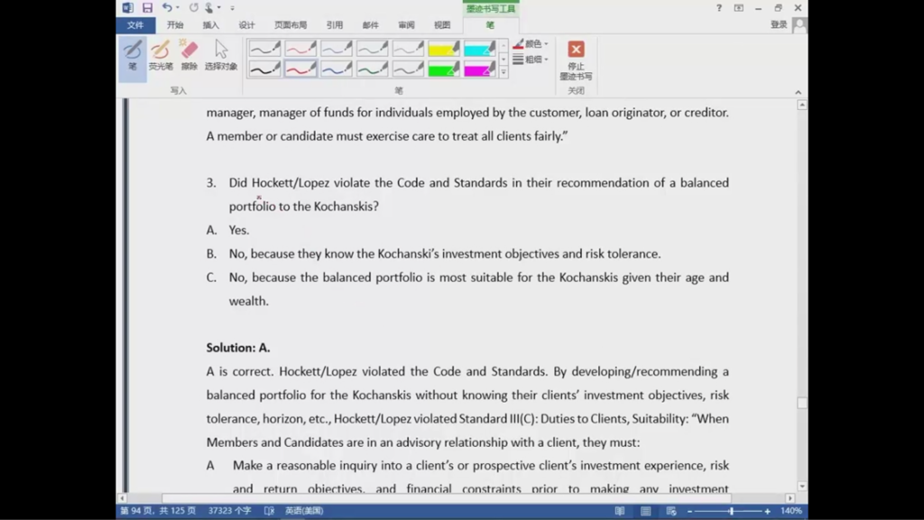Stop inking with 停止墨迹书写 button
This screenshot has height=520, width=924.
[576, 60]
